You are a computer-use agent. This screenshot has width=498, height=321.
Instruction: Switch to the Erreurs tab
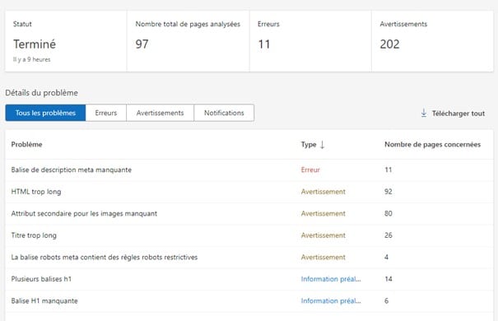[x=106, y=113]
